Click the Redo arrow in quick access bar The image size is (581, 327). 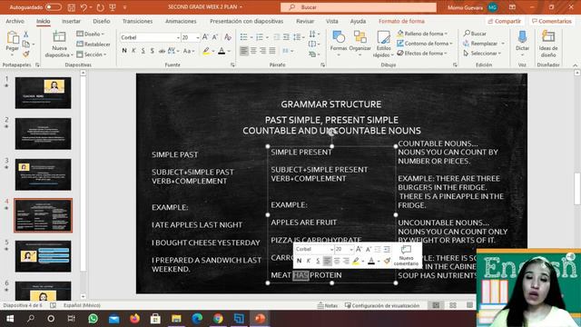pyautogui.click(x=100, y=7)
